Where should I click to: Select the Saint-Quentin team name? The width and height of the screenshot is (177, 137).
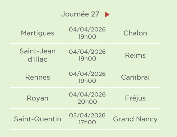(x=38, y=119)
